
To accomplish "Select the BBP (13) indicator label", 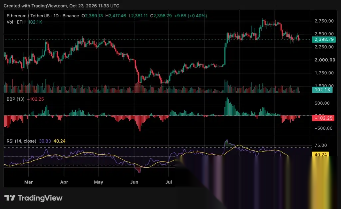I will [x=15, y=99].
